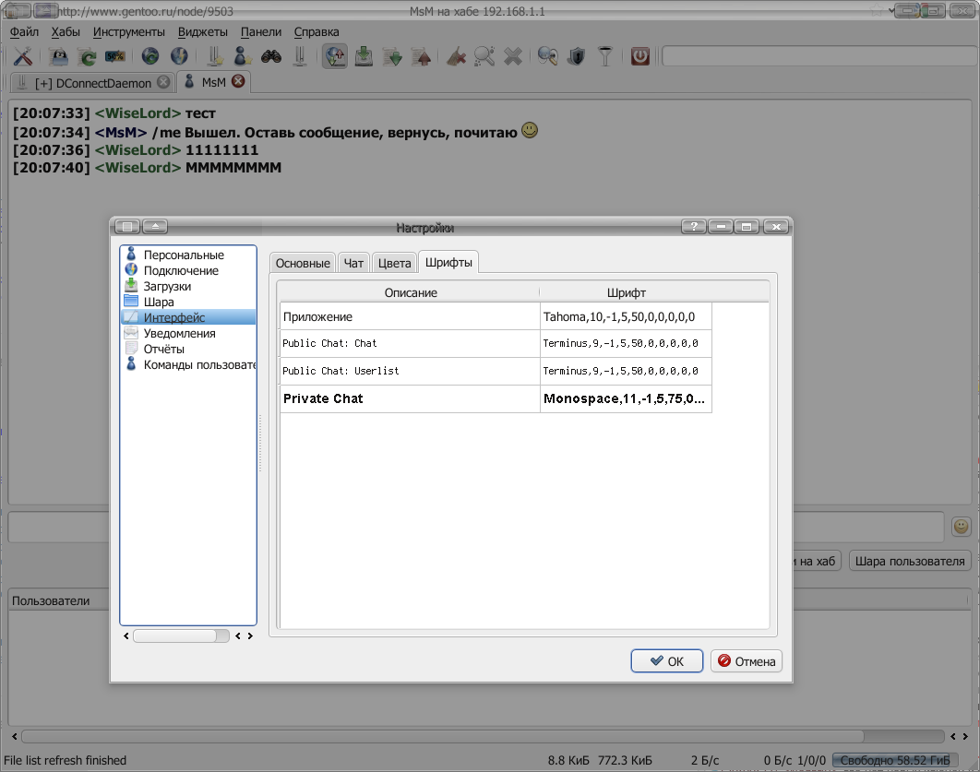980x772 pixels.
Task: Close the MsM tab via red X
Action: click(x=238, y=81)
